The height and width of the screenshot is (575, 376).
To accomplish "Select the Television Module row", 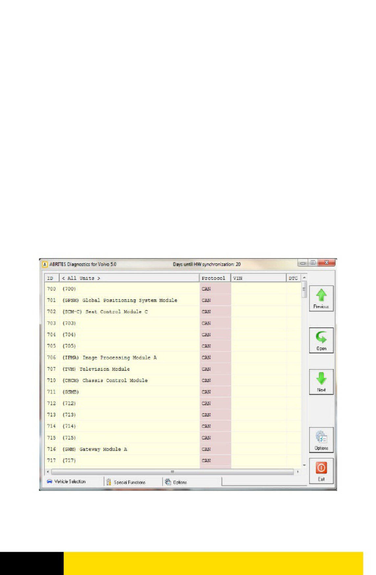I will (173, 369).
